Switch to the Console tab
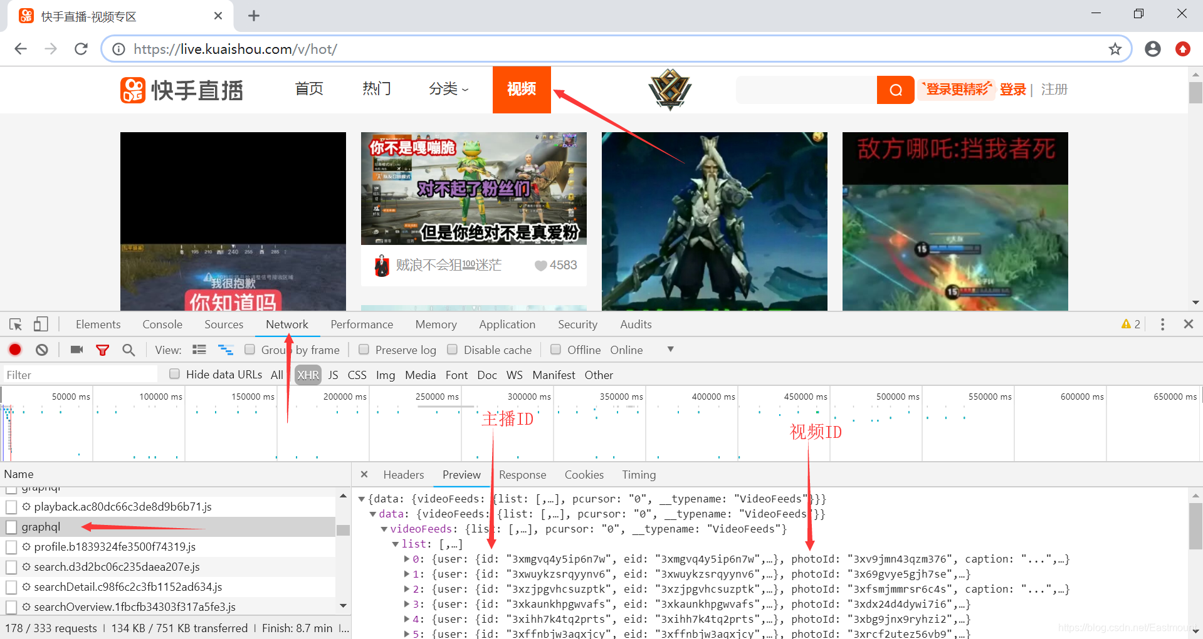Image resolution: width=1203 pixels, height=639 pixels. pos(162,324)
